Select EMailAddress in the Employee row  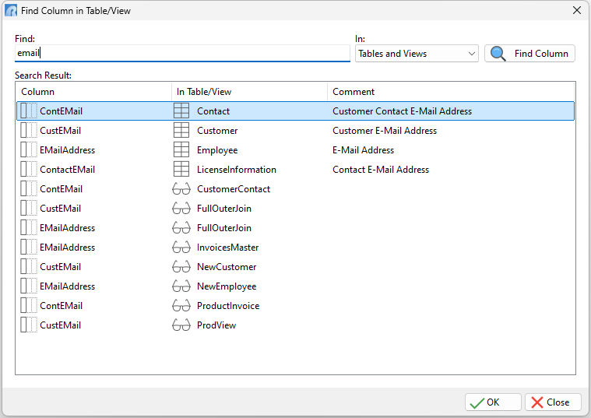tap(68, 150)
